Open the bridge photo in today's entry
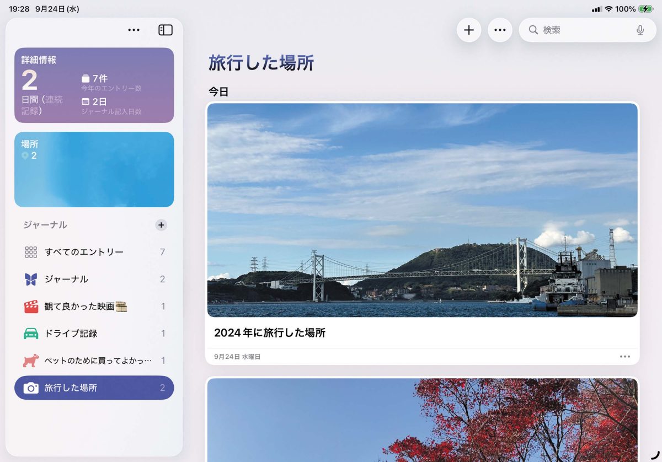This screenshot has width=662, height=462. click(x=422, y=210)
